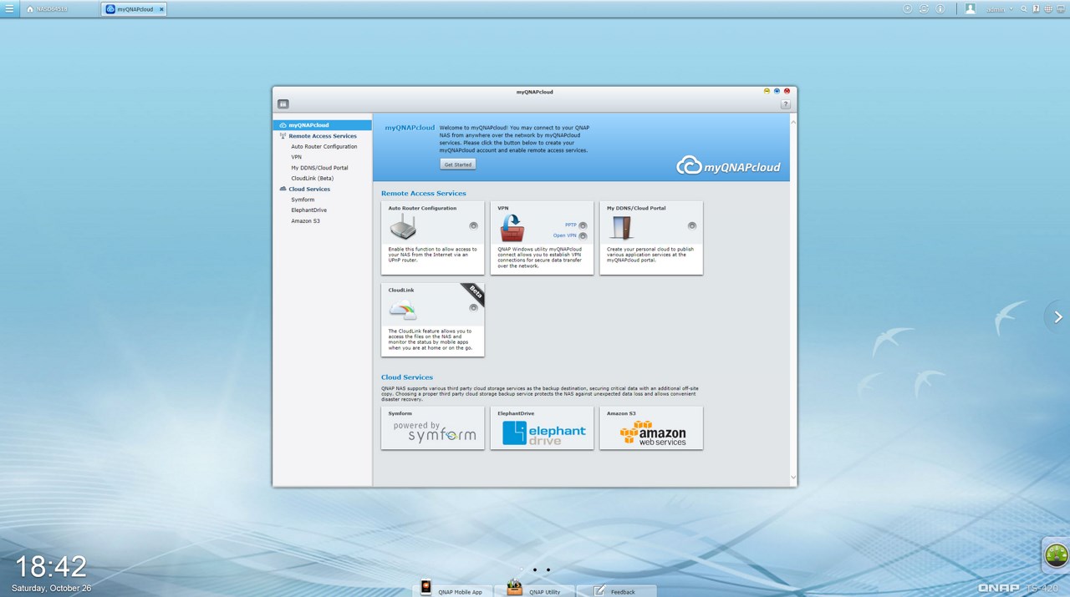Screen dimensions: 1070x597
Task: Select myQNAPcloud in the sidebar
Action: 323,125
